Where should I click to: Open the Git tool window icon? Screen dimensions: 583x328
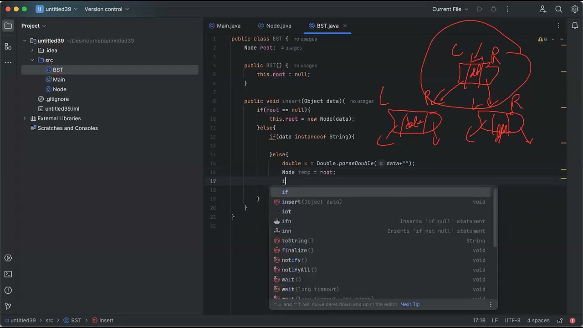click(x=8, y=306)
